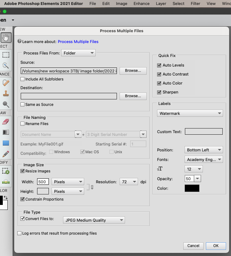This screenshot has height=256, width=231.
Task: Select the Gradient tool
Action: (x=6, y=132)
